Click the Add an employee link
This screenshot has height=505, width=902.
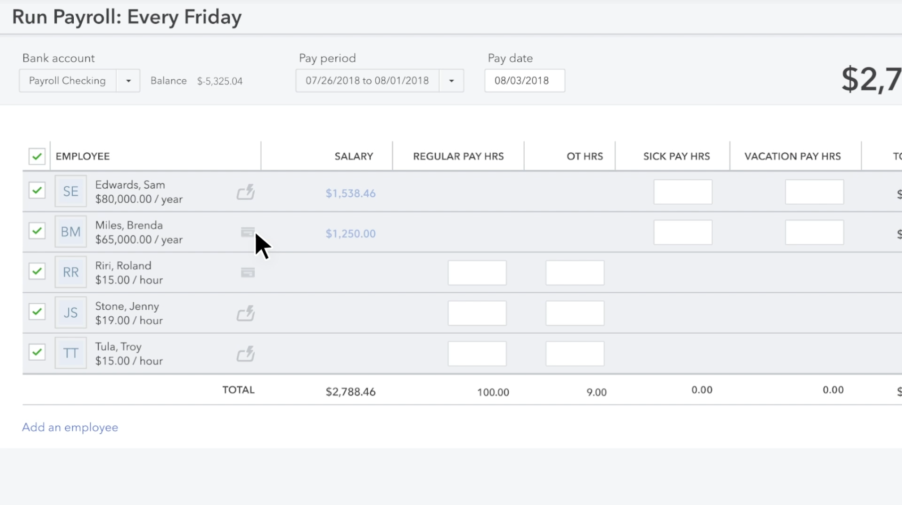click(70, 427)
